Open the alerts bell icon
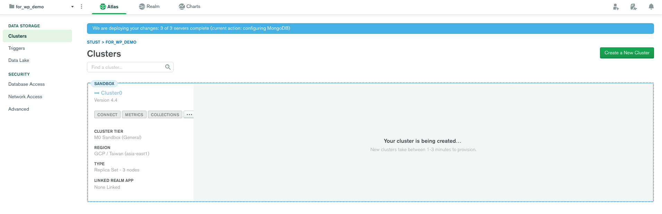662x214 pixels. tap(651, 7)
